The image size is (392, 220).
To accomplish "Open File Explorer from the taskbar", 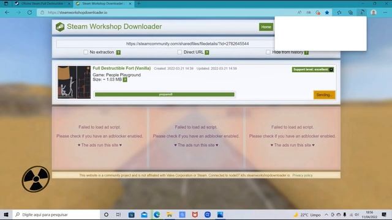I will click(x=170, y=215).
